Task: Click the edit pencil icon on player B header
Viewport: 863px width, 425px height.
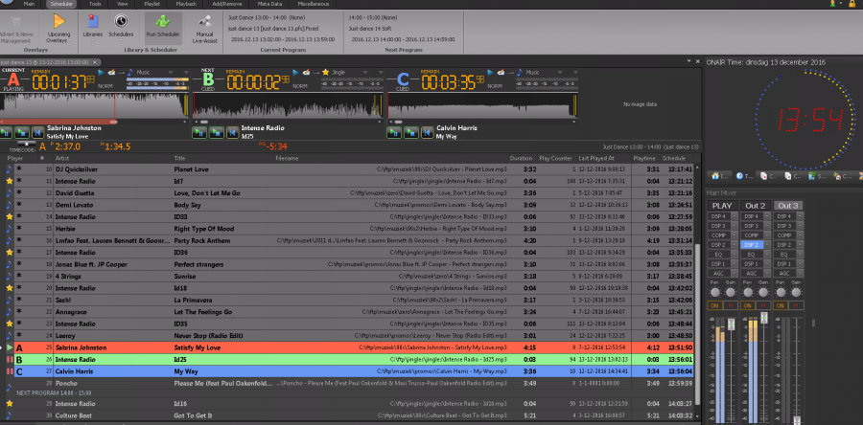Action: (306, 72)
